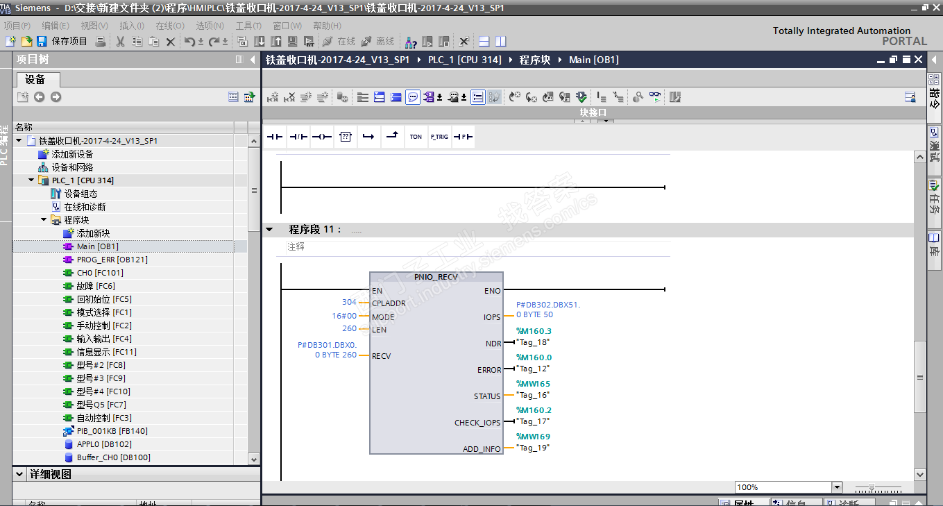Open the 视图(V) menu
Image resolution: width=943 pixels, height=506 pixels.
pyautogui.click(x=94, y=26)
